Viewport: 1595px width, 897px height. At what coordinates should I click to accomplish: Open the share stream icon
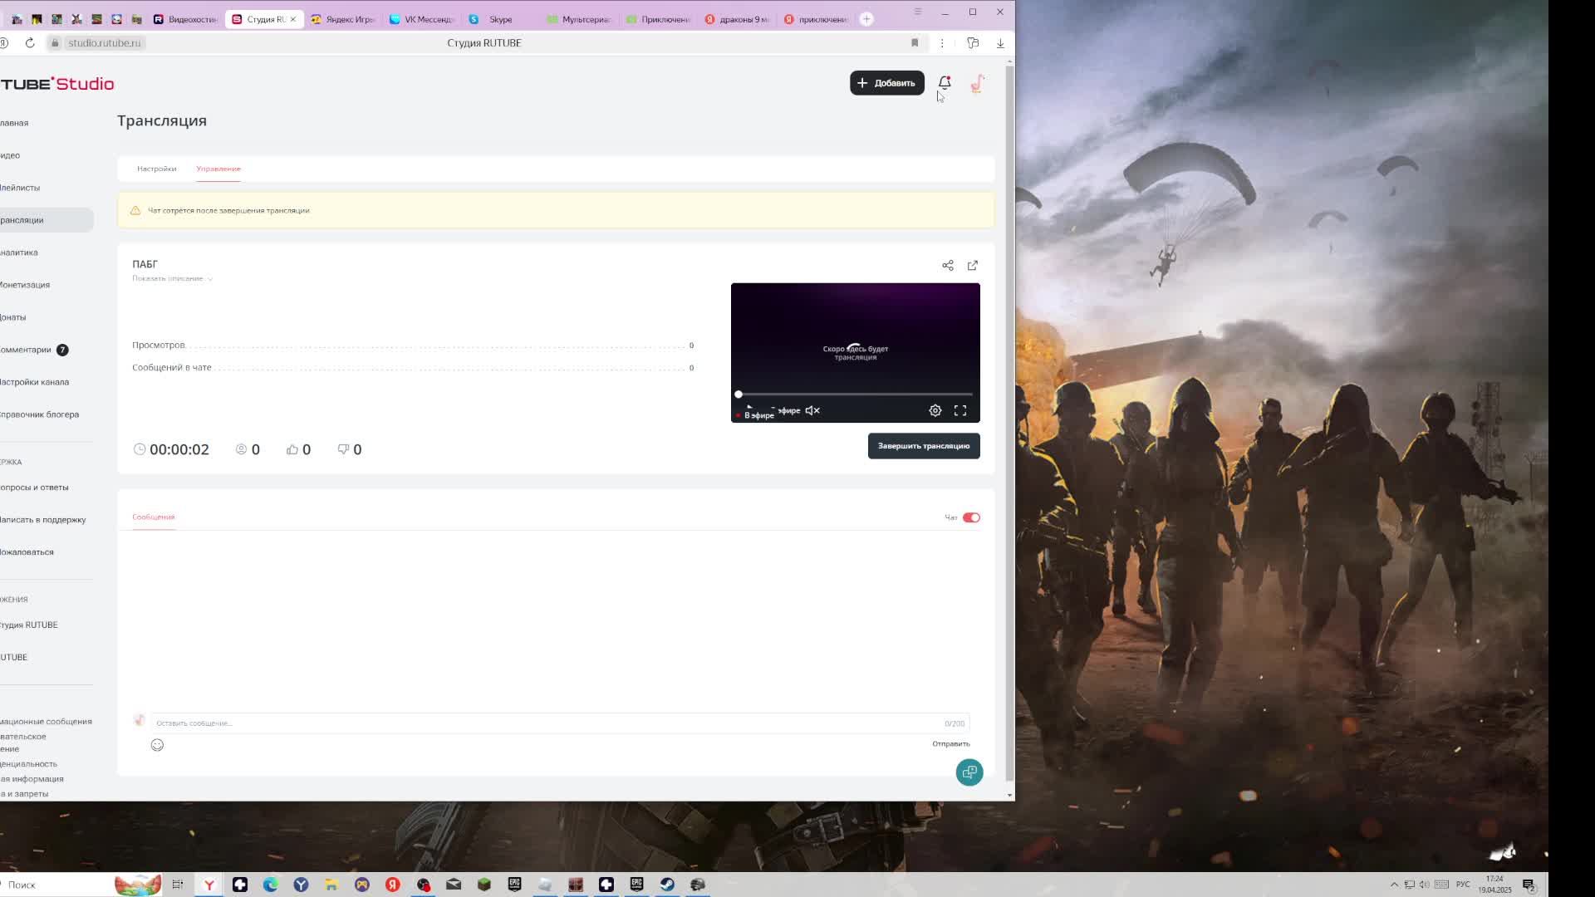coord(948,266)
